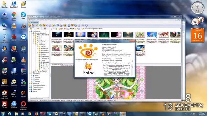Select XnView desktop shortcut icon
207x116 pixels.
23,94
